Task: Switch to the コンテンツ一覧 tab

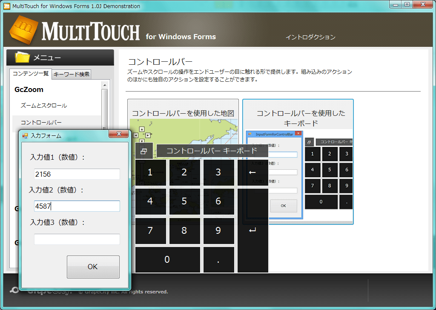Action: 30,74
